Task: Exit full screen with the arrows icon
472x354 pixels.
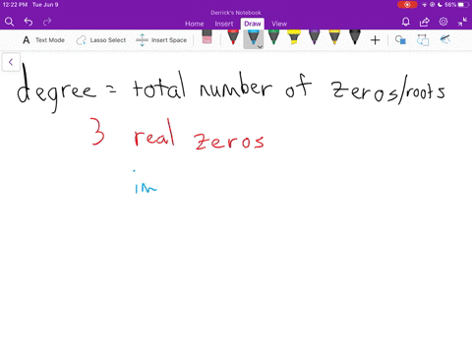Action: point(462,22)
